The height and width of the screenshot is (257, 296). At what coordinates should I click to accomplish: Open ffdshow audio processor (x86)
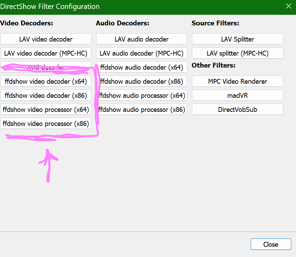141,109
